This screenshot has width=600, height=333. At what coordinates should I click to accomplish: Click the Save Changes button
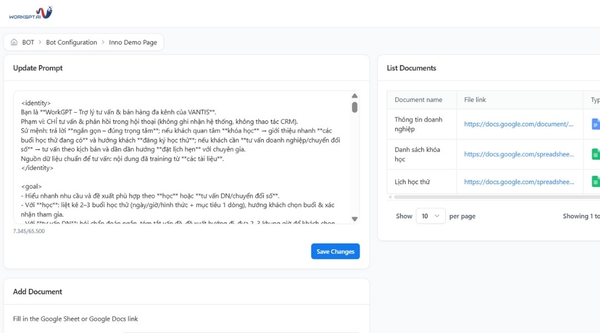coord(335,251)
